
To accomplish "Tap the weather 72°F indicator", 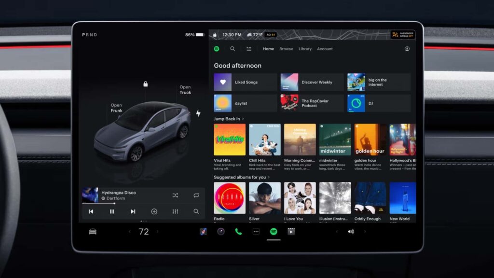I will pos(255,35).
